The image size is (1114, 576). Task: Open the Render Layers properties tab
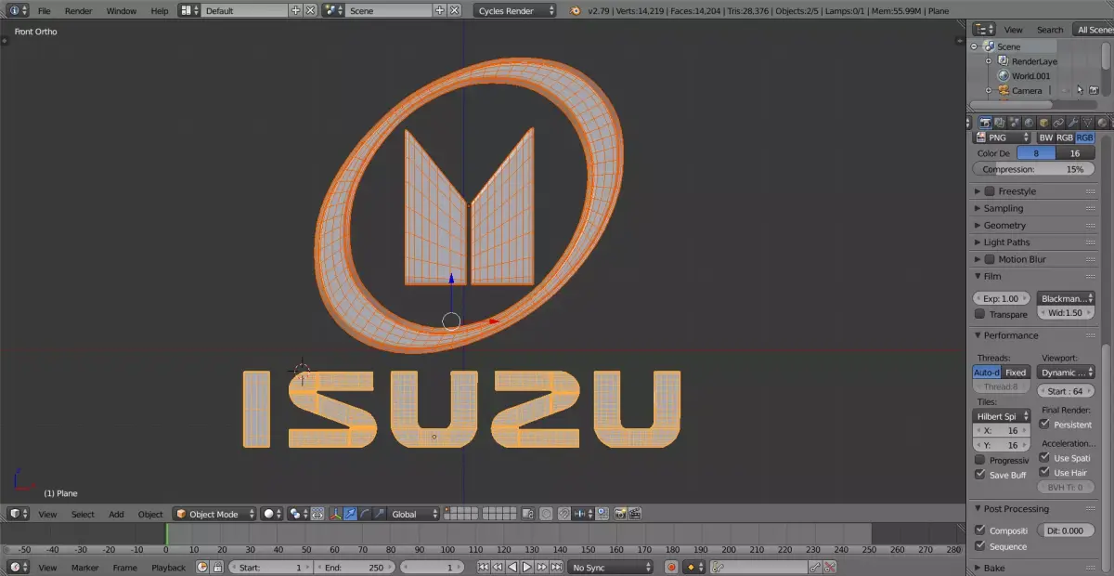pos(1000,122)
